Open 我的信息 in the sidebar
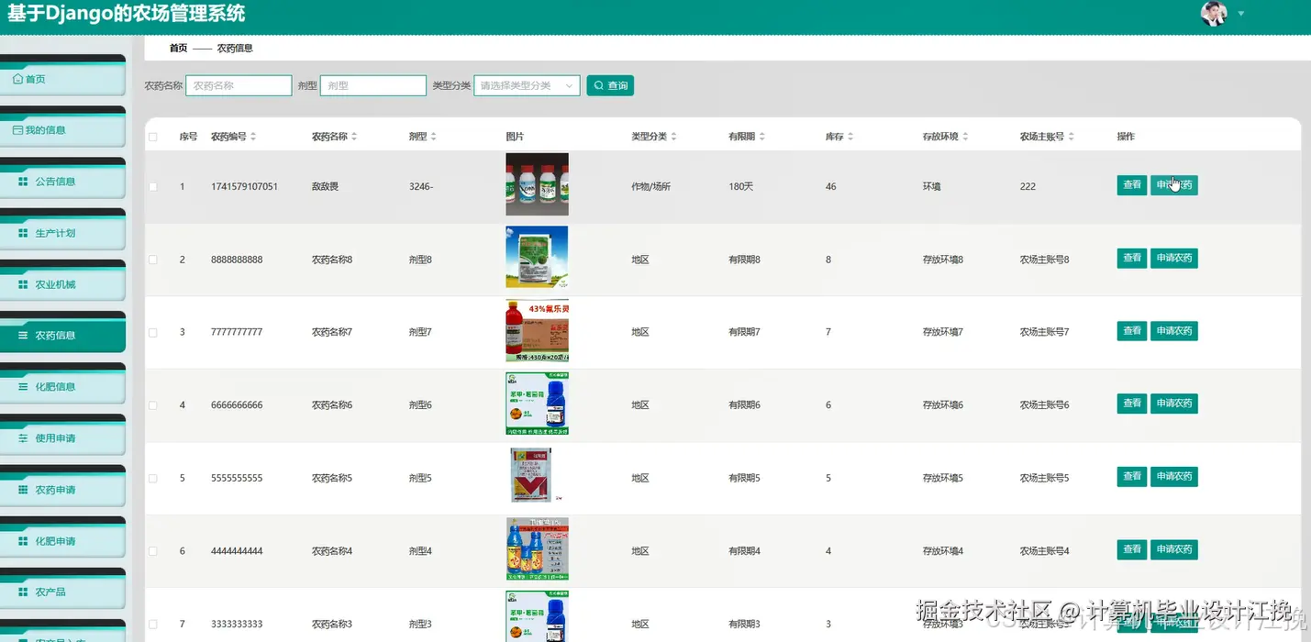Image resolution: width=1311 pixels, height=642 pixels. coord(62,130)
